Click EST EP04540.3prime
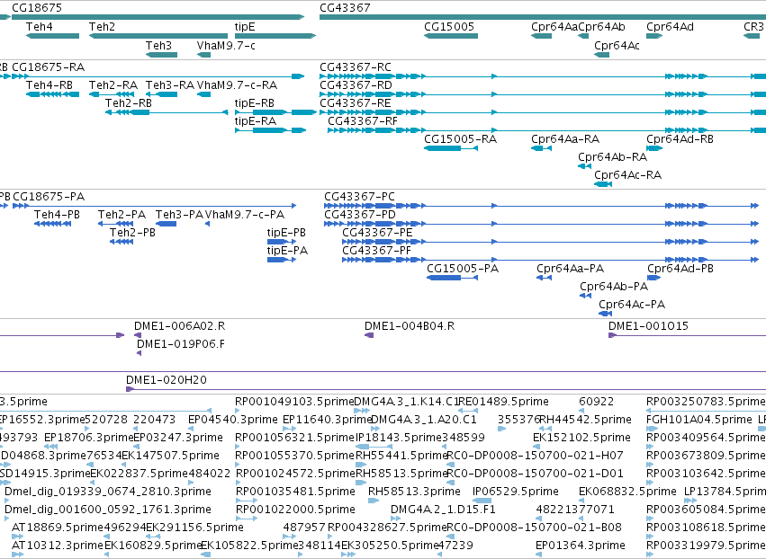Viewport: 766px width, 559px height. pos(232,420)
